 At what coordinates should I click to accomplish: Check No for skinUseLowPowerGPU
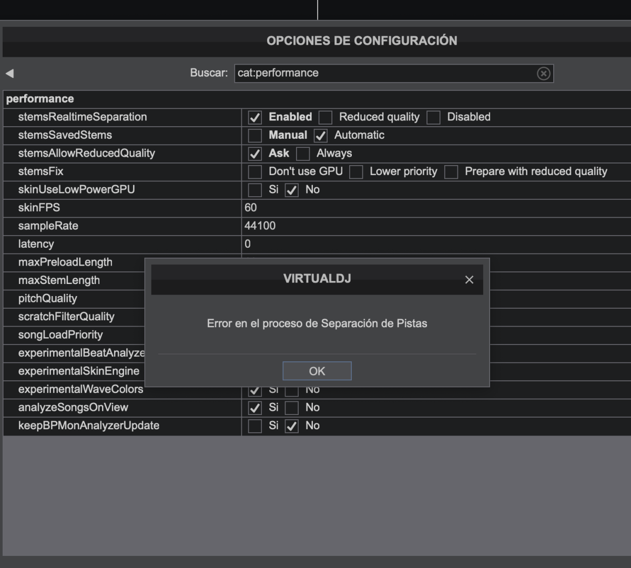click(x=292, y=190)
